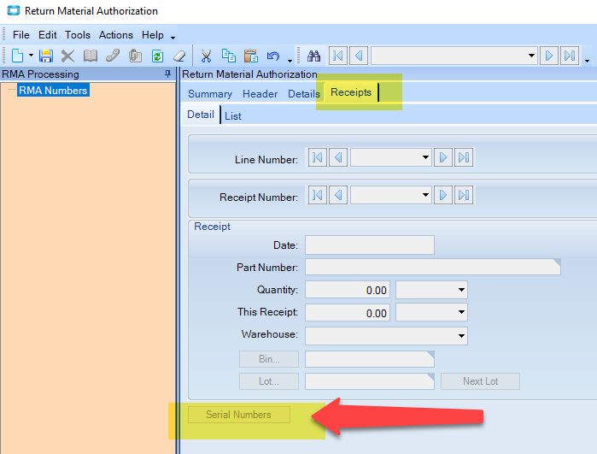Switch to the List sub-tab
Image resolution: width=597 pixels, height=454 pixels.
pyautogui.click(x=233, y=116)
